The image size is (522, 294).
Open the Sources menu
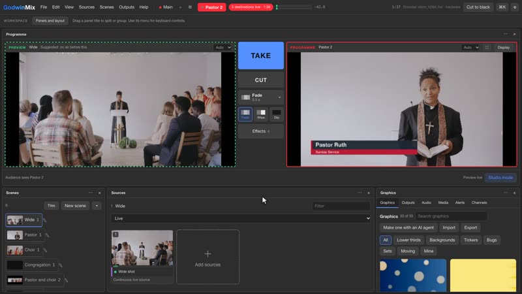point(87,7)
